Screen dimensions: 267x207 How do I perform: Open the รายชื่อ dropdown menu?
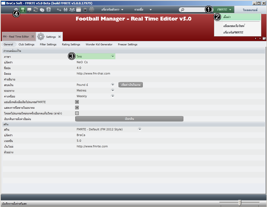pyautogui.click(x=143, y=10)
